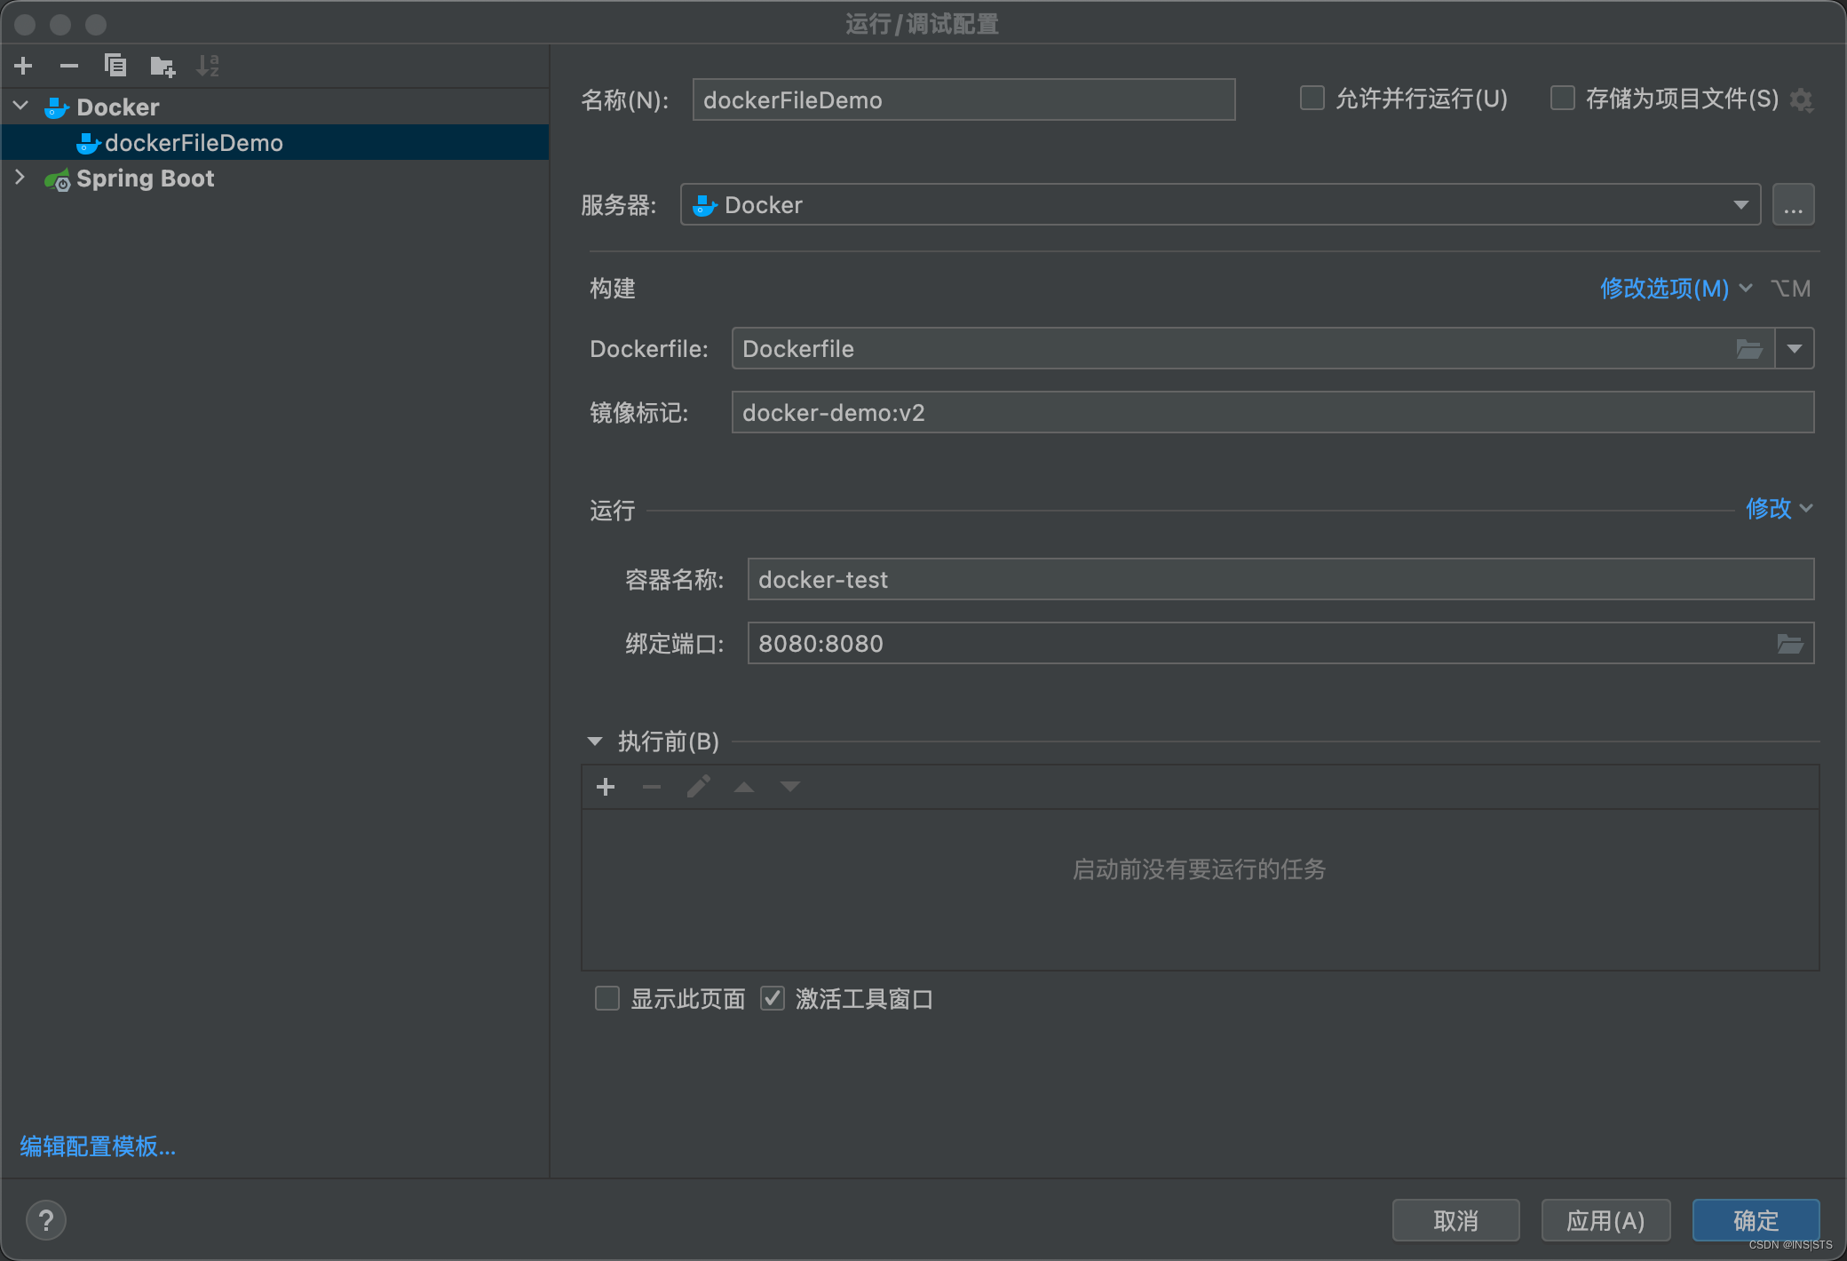Focus the 名称 dockerFileDemo field
This screenshot has height=1261, width=1847.
[x=963, y=99]
